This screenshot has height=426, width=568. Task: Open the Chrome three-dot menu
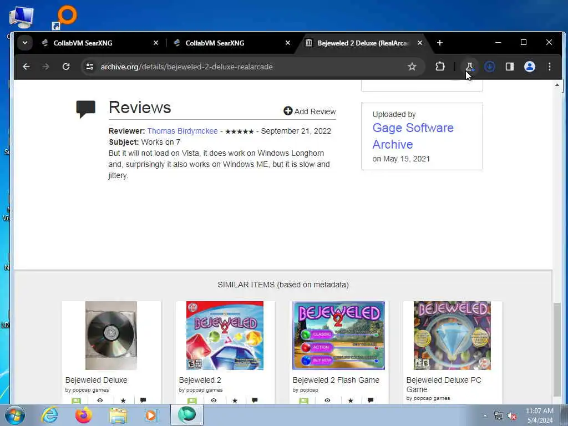550,67
